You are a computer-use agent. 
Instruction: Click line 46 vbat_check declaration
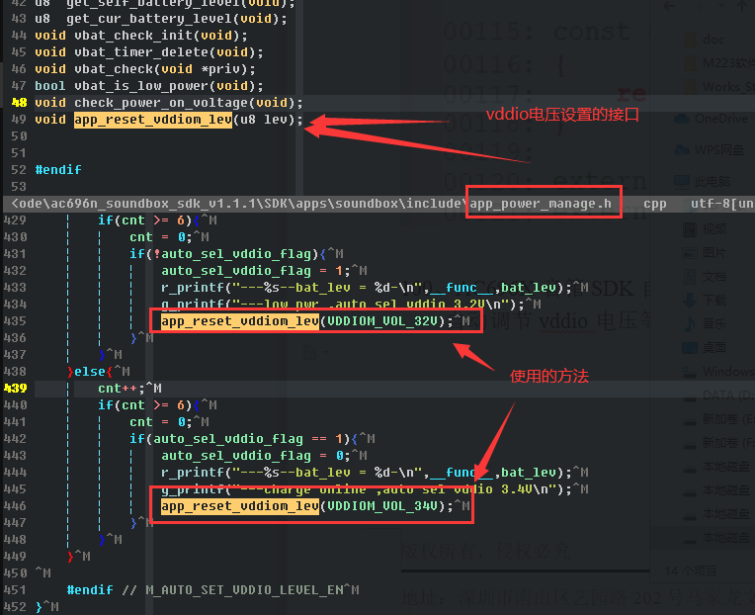point(145,69)
